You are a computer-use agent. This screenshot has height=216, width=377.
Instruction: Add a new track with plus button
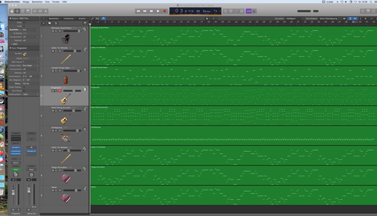[x=44, y=23]
